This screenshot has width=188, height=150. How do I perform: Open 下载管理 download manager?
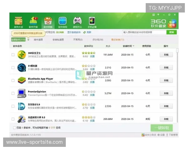pos(172,135)
